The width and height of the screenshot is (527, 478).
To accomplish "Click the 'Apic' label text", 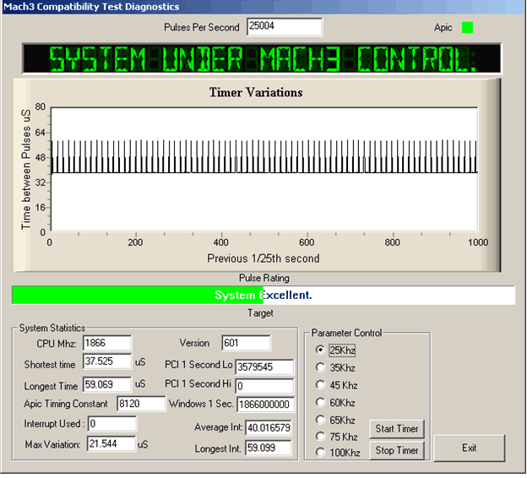I will pos(443,28).
